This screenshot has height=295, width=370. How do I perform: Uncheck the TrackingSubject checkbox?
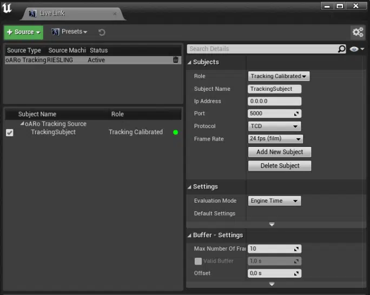coord(10,132)
